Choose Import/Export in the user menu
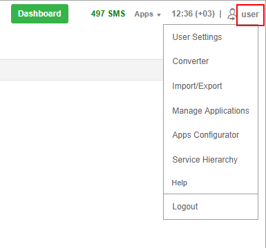This screenshot has width=266, height=248. 197,86
